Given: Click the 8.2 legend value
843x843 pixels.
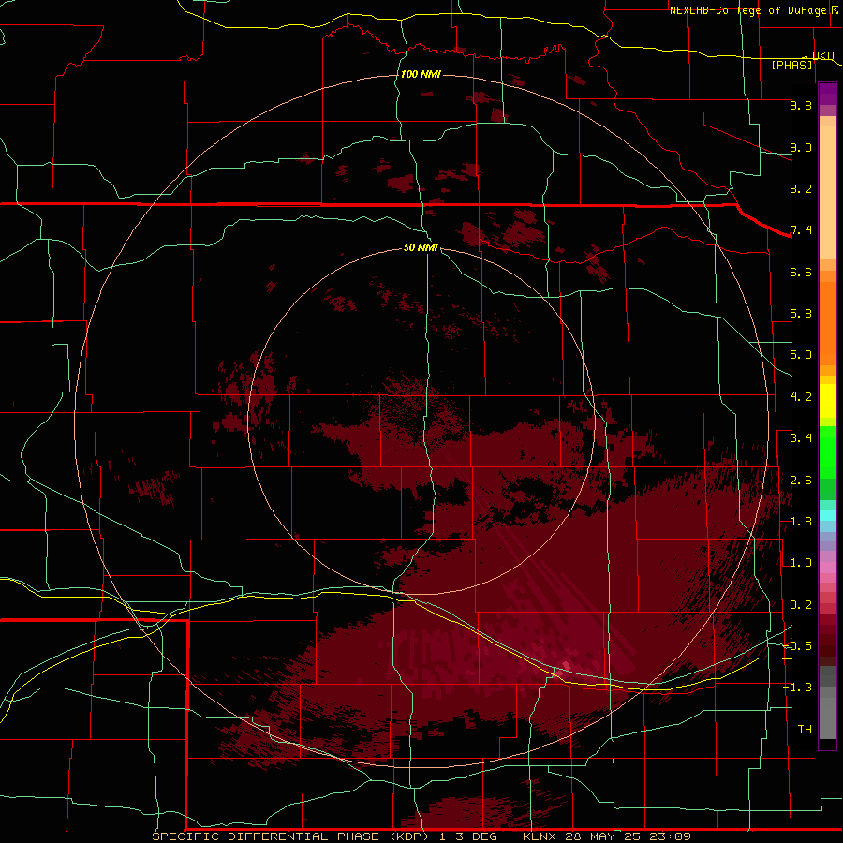Looking at the screenshot, I should 801,188.
